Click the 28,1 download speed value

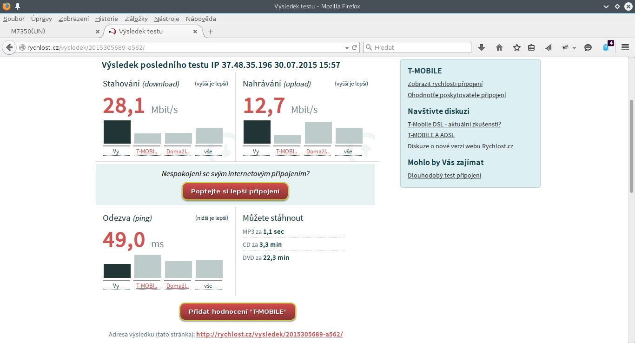coord(124,106)
